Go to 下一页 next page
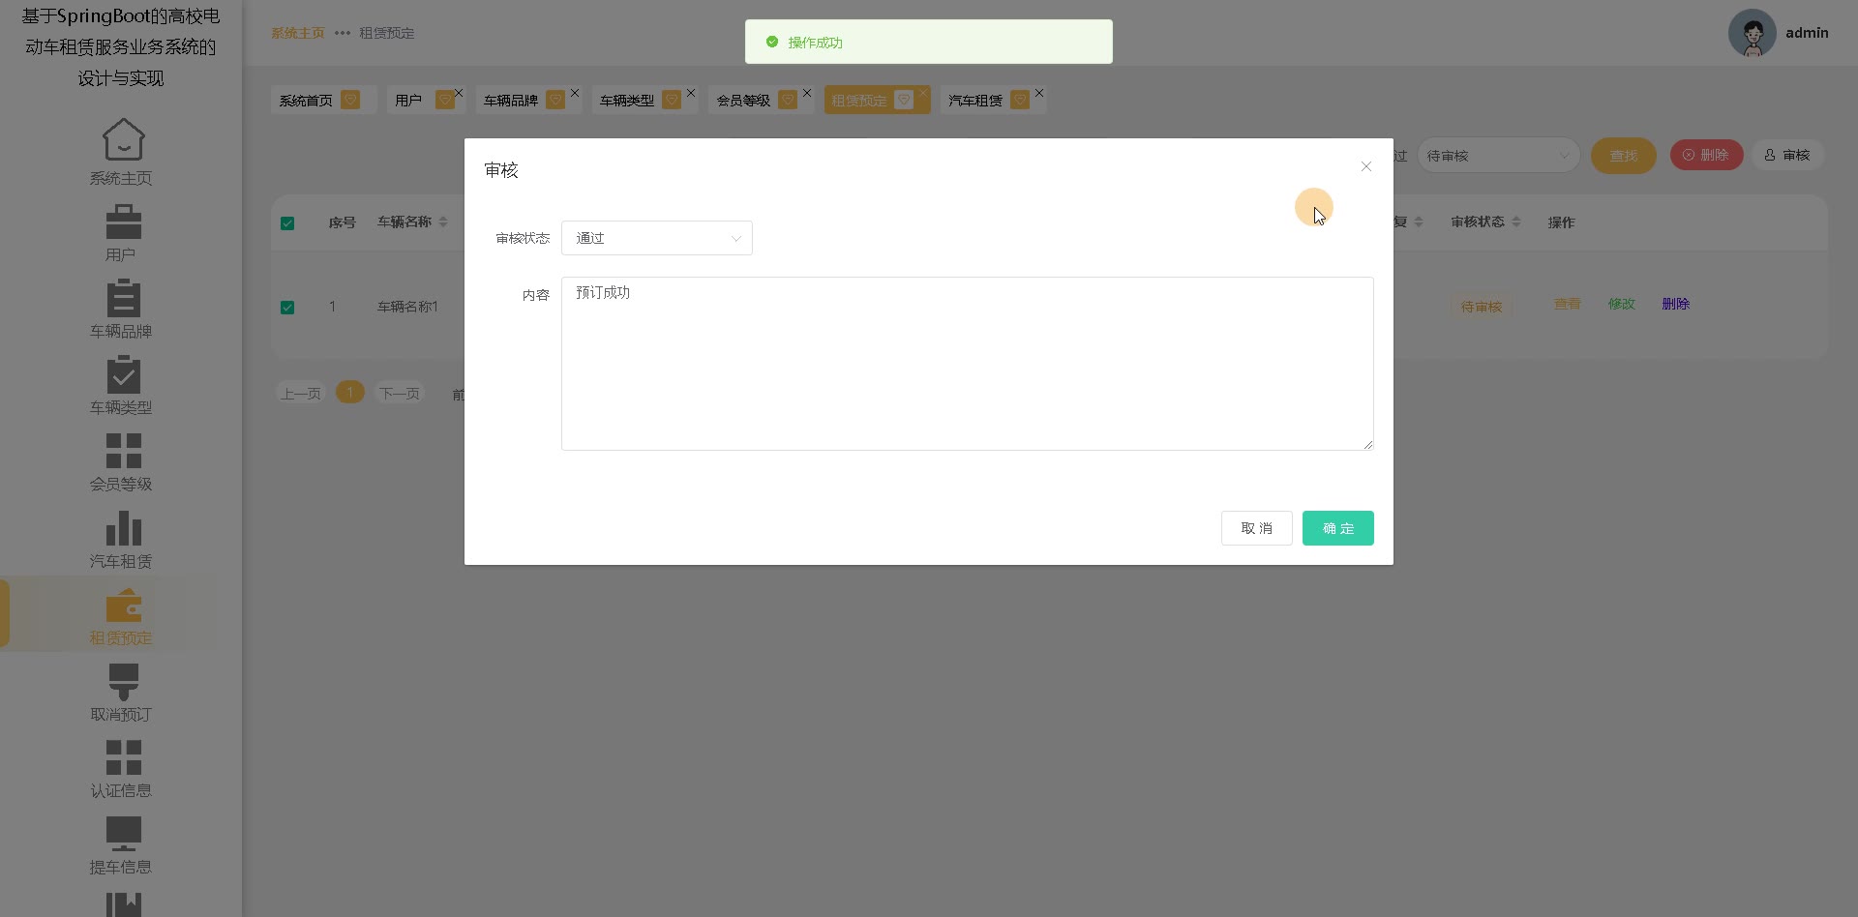 tap(400, 394)
